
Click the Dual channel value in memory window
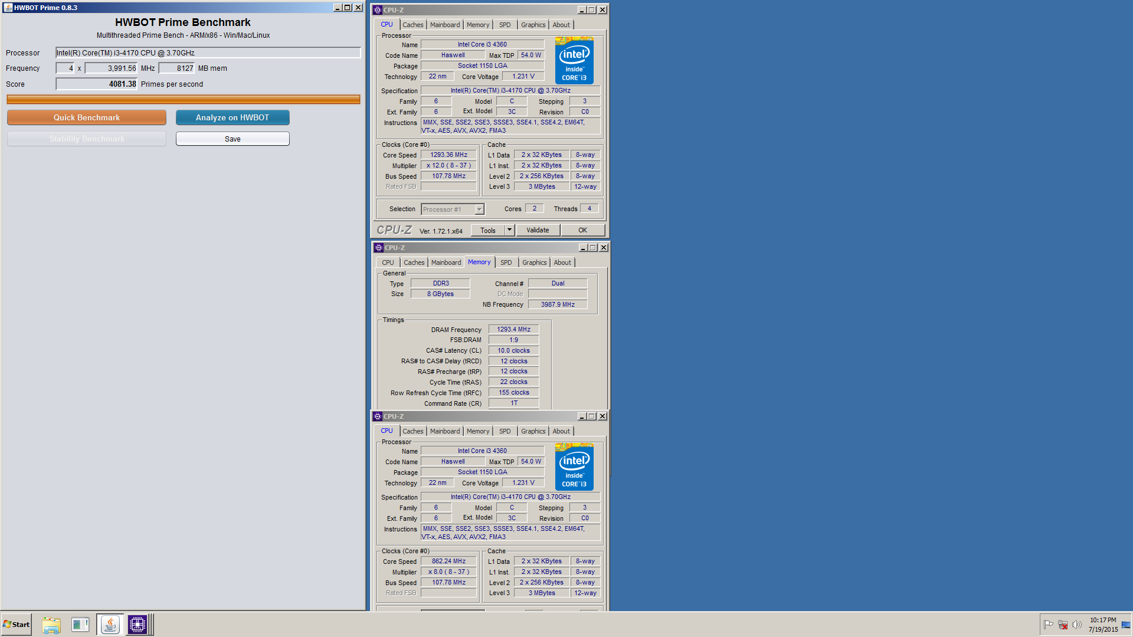pos(558,283)
